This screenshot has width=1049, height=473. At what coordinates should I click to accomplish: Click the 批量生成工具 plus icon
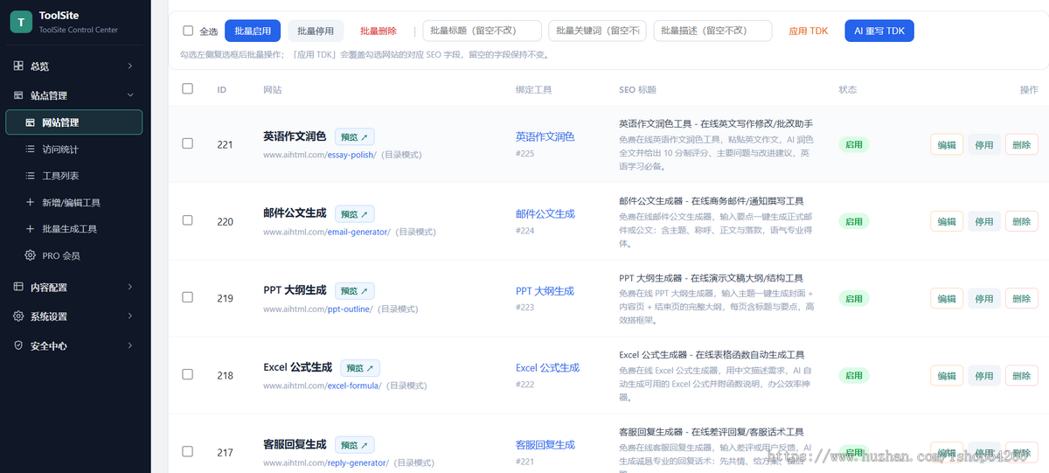(30, 229)
